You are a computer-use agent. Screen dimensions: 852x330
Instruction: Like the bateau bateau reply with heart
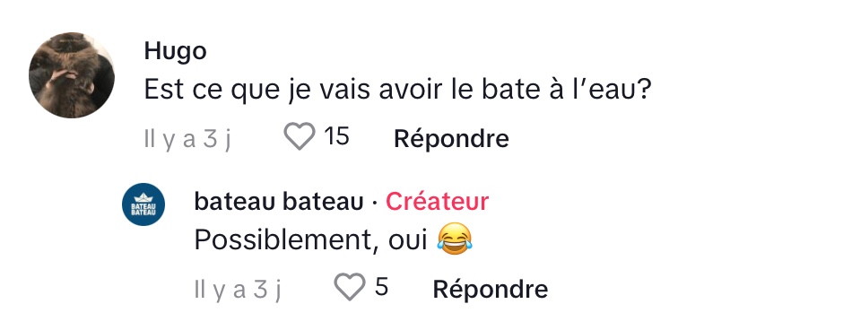[349, 287]
